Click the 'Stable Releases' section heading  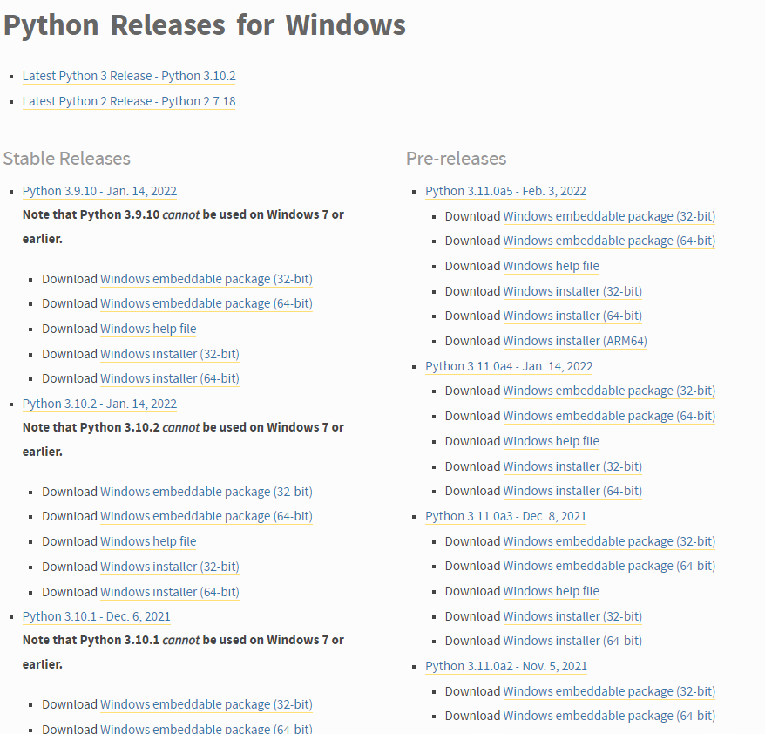[x=67, y=159]
